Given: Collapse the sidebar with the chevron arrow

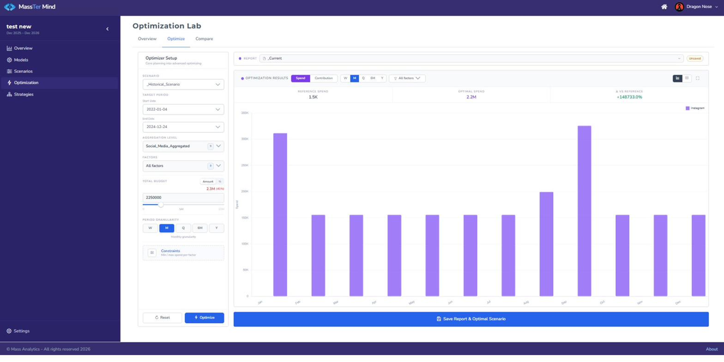Looking at the screenshot, I should pos(107,29).
